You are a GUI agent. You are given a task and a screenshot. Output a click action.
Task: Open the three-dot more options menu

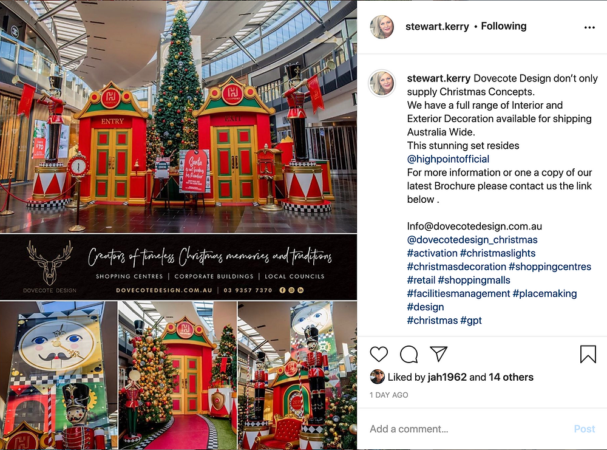589,27
